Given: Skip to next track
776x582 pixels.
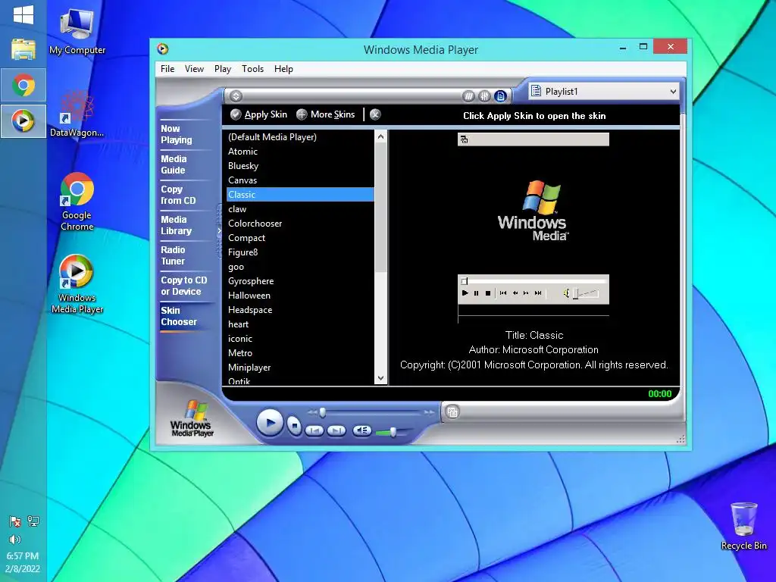Looking at the screenshot, I should pos(336,431).
